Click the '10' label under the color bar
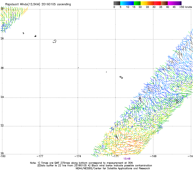Screen dimensions: 193x170 [128, 7]
